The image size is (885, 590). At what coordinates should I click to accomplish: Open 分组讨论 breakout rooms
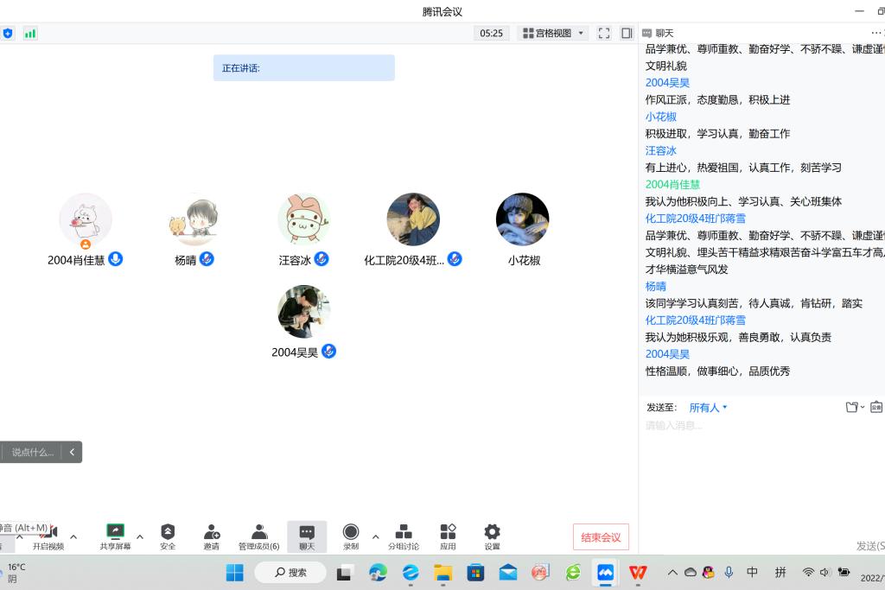click(x=403, y=536)
